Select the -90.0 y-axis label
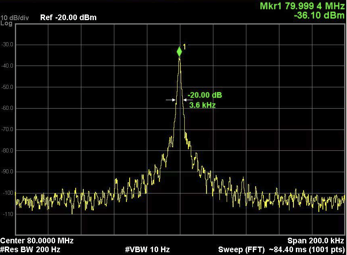This screenshot has width=347, height=255. tap(7, 171)
